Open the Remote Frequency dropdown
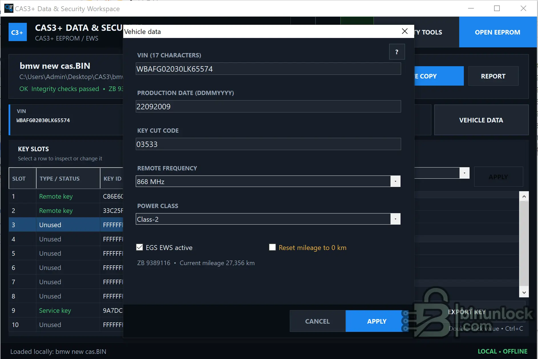The width and height of the screenshot is (538, 359). coord(395,181)
